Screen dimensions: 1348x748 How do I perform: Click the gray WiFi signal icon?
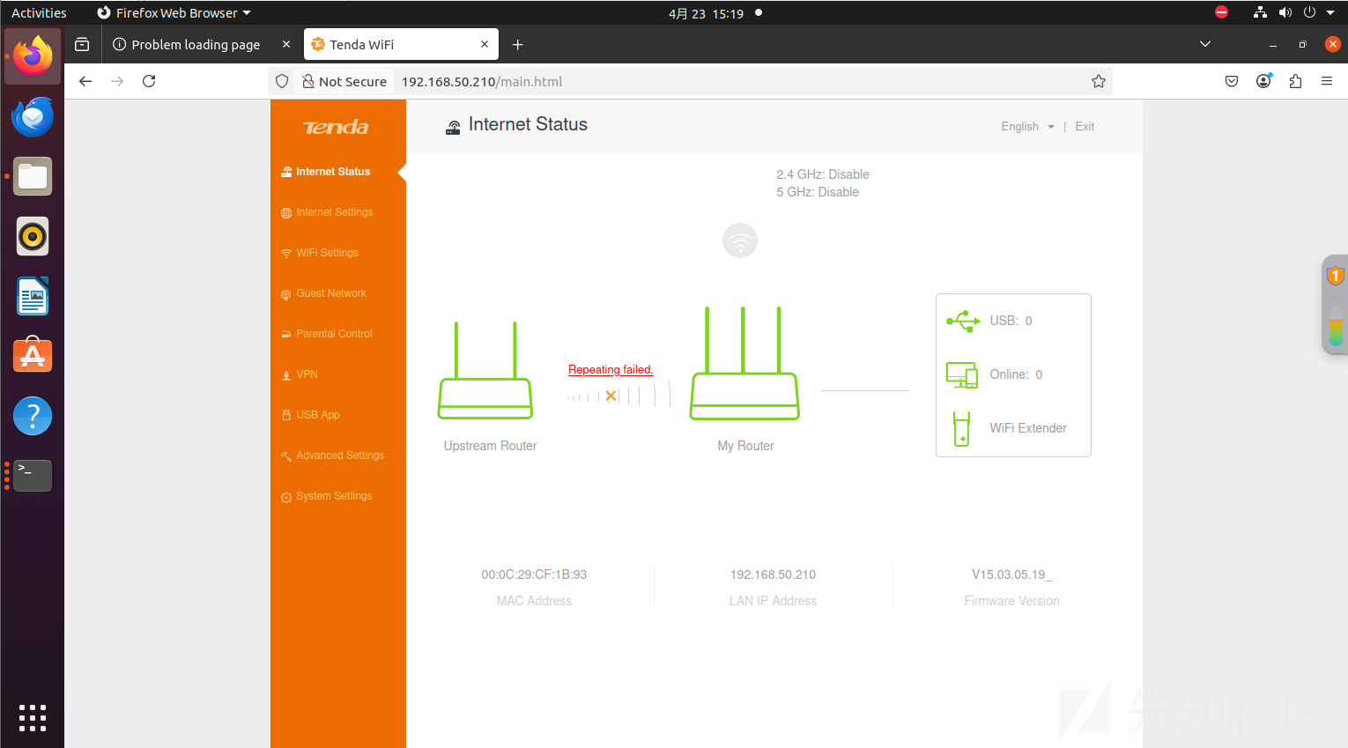coord(740,241)
